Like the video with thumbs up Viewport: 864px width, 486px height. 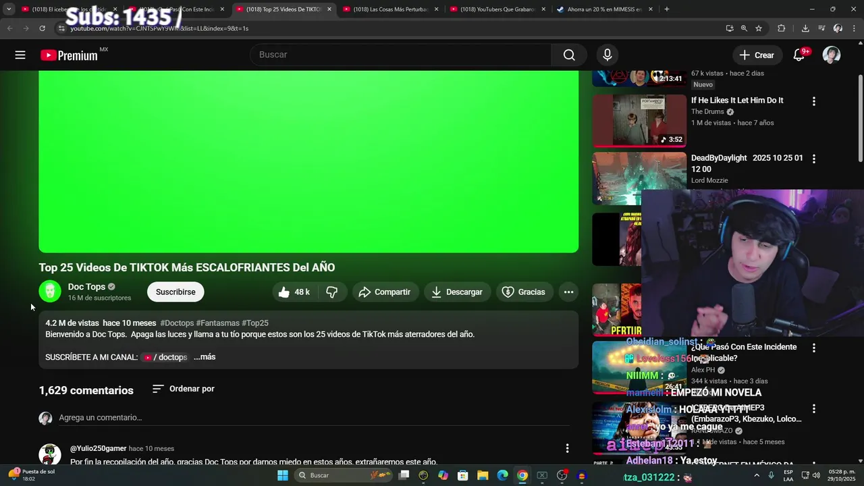click(x=294, y=292)
